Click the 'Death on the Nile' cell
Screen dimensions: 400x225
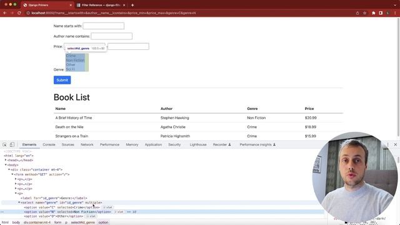tap(69, 127)
